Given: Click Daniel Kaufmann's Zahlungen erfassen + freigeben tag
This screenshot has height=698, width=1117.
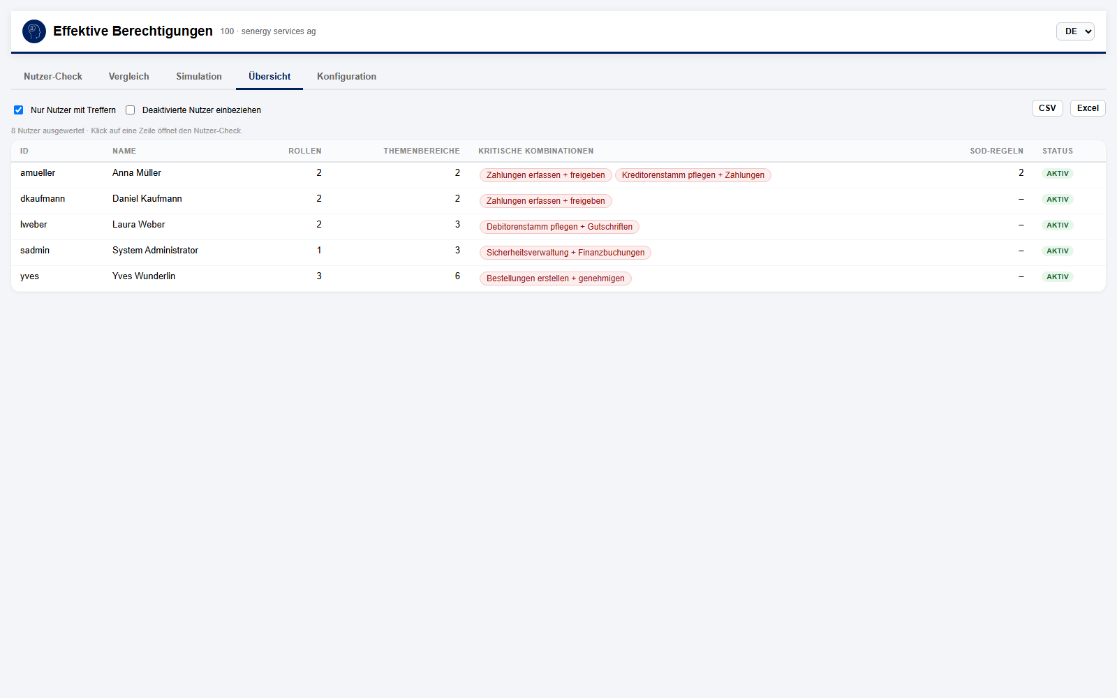Looking at the screenshot, I should 546,201.
